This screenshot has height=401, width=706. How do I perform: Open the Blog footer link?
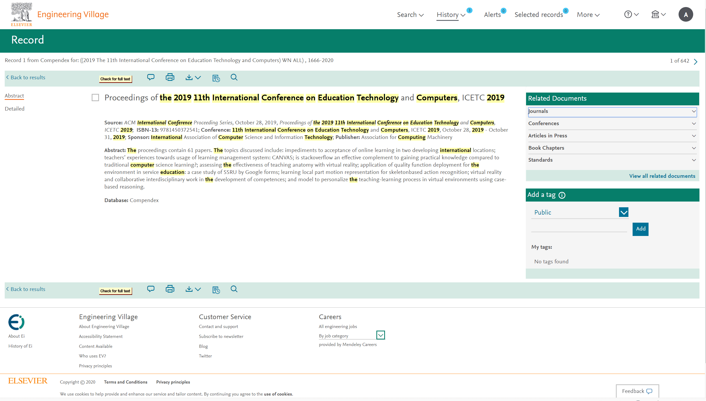[203, 346]
